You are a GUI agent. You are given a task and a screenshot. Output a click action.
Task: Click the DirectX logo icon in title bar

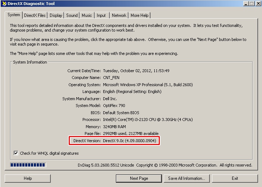4,4
